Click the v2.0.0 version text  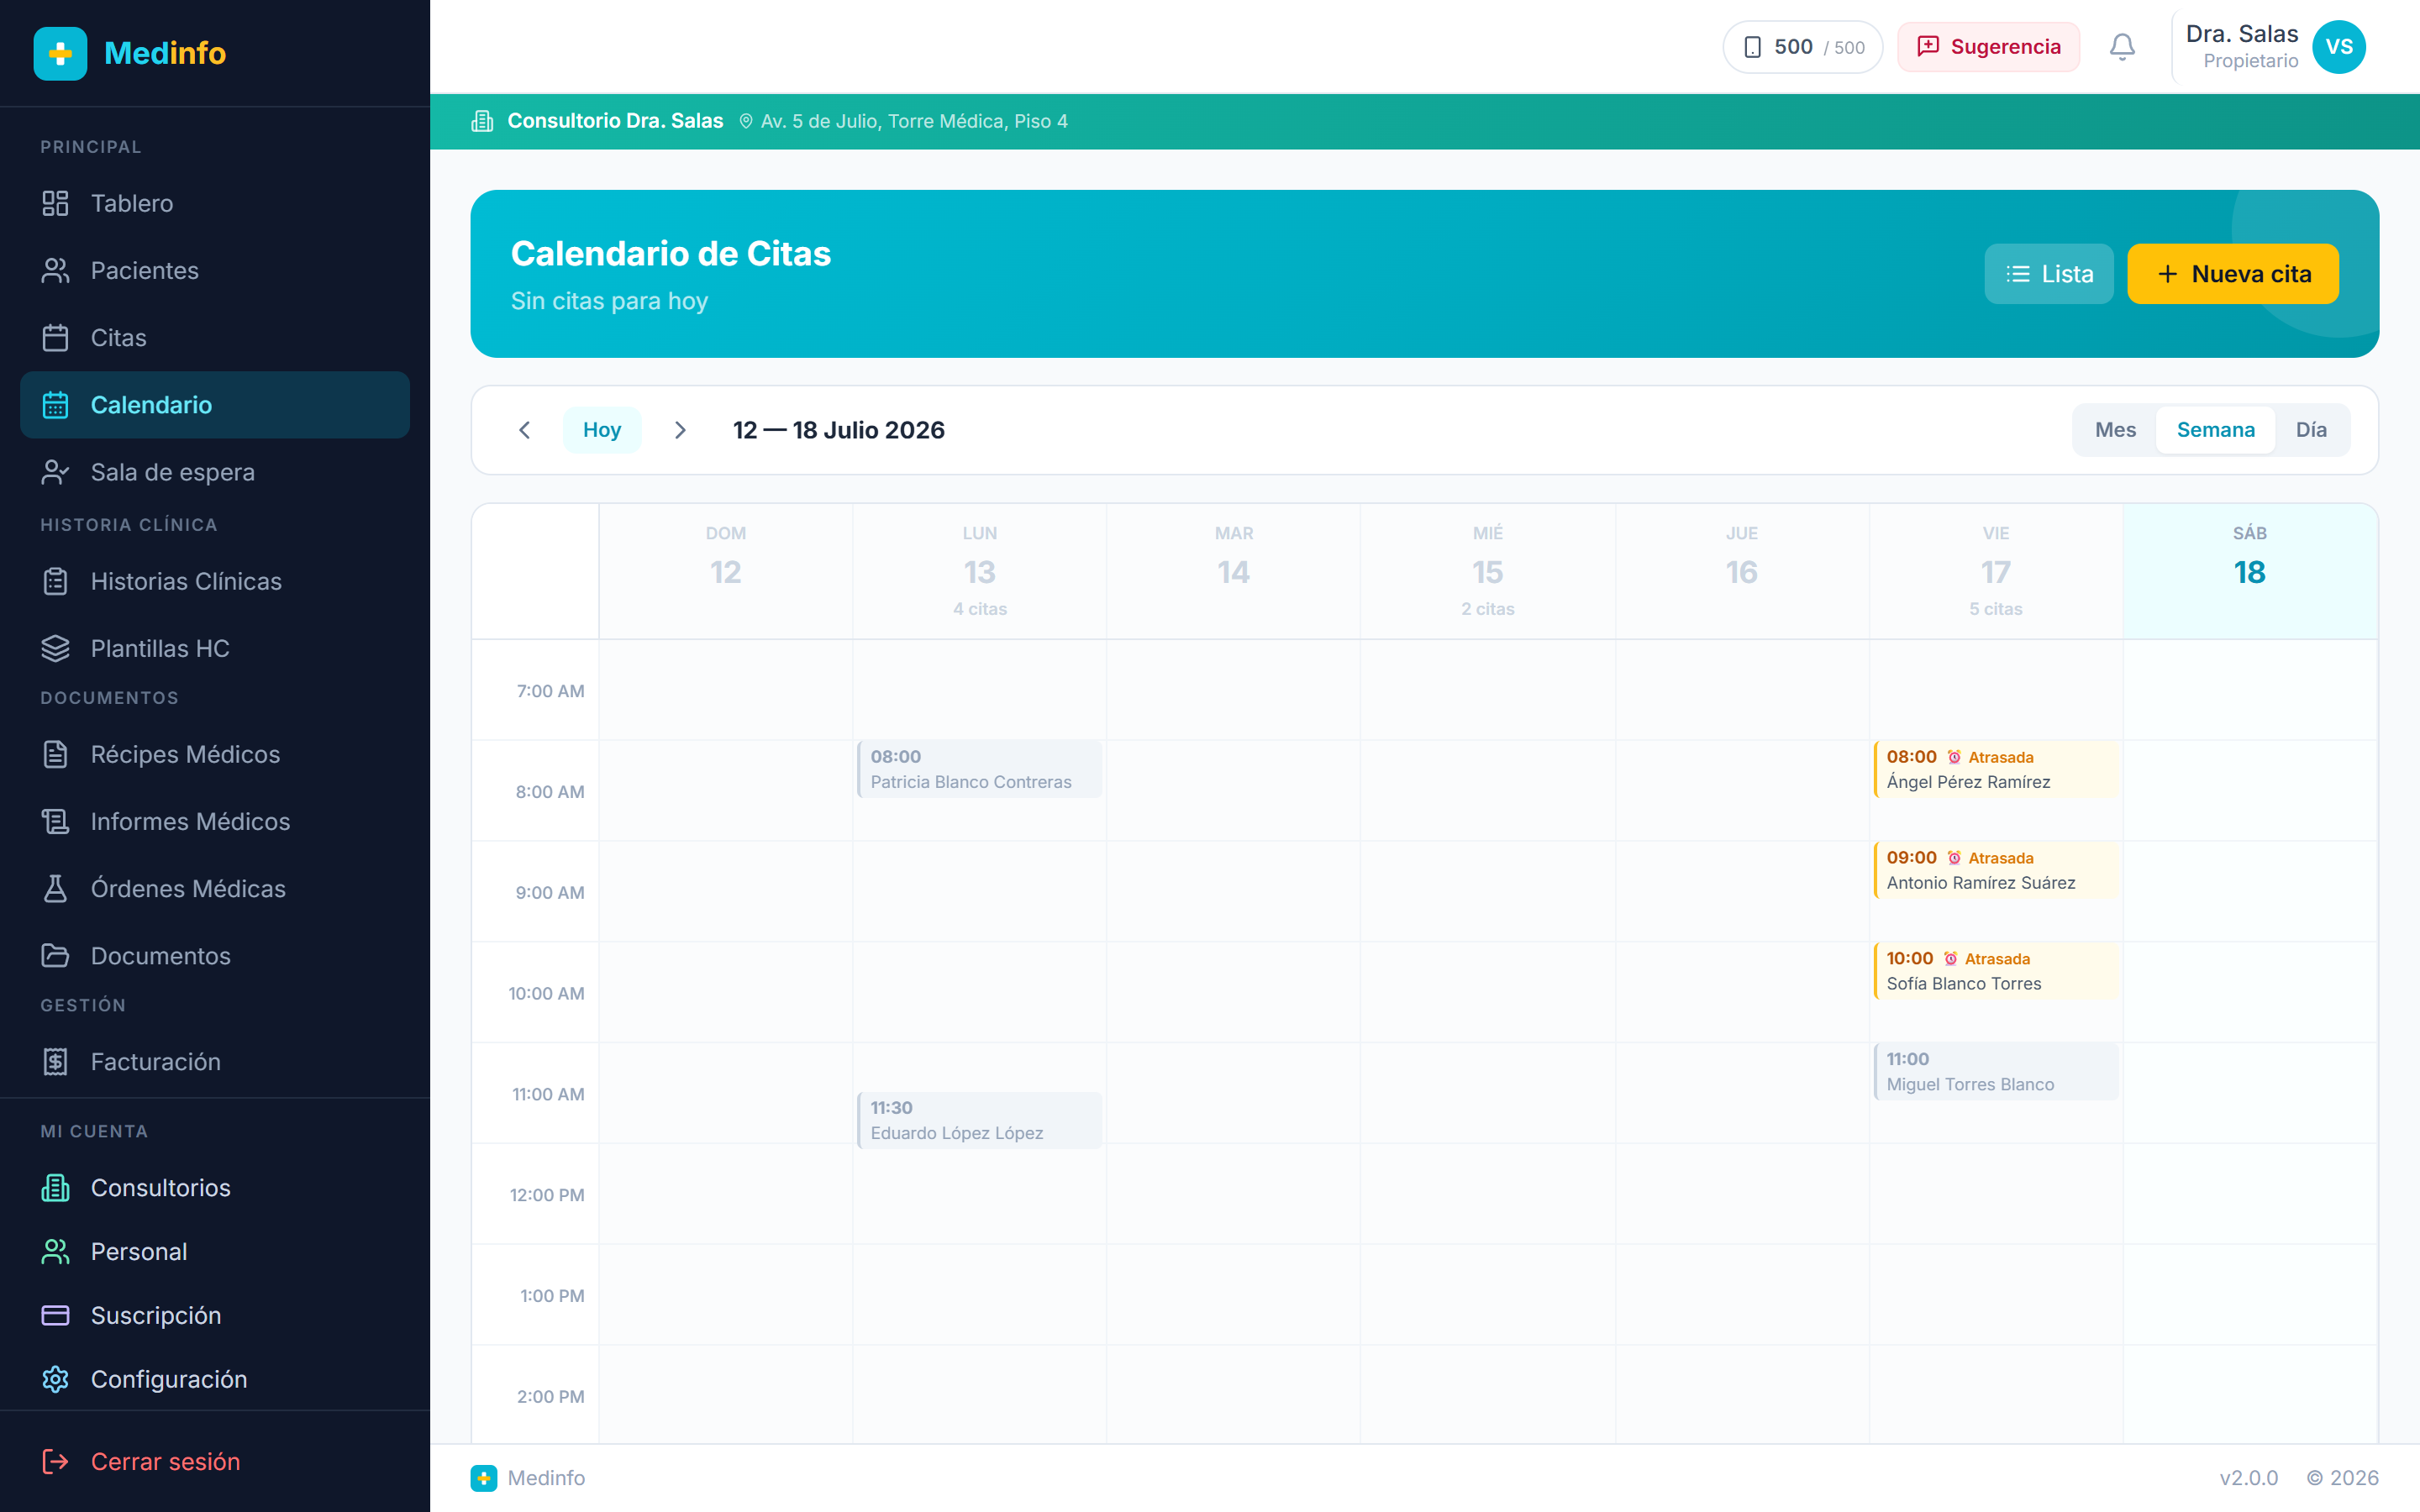pyautogui.click(x=2248, y=1477)
